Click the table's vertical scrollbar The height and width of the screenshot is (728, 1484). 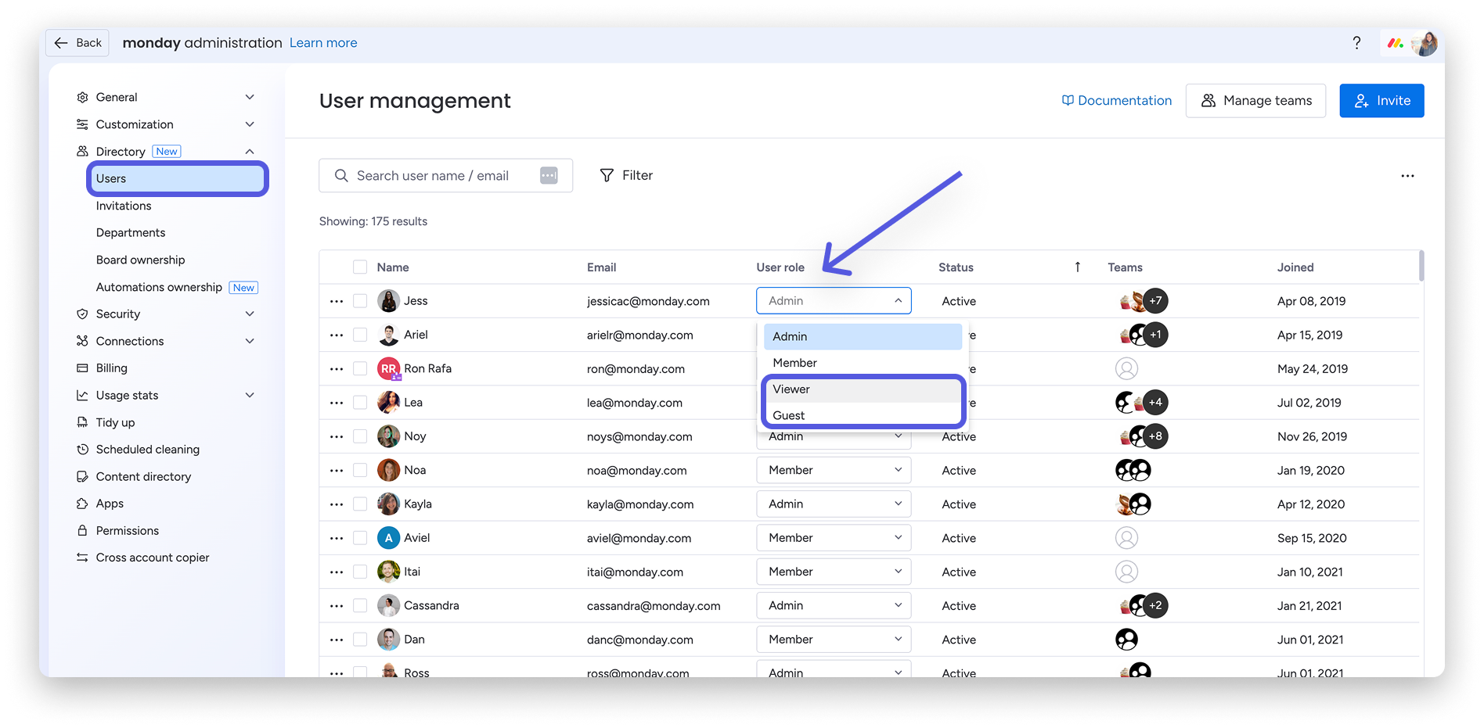click(1421, 266)
